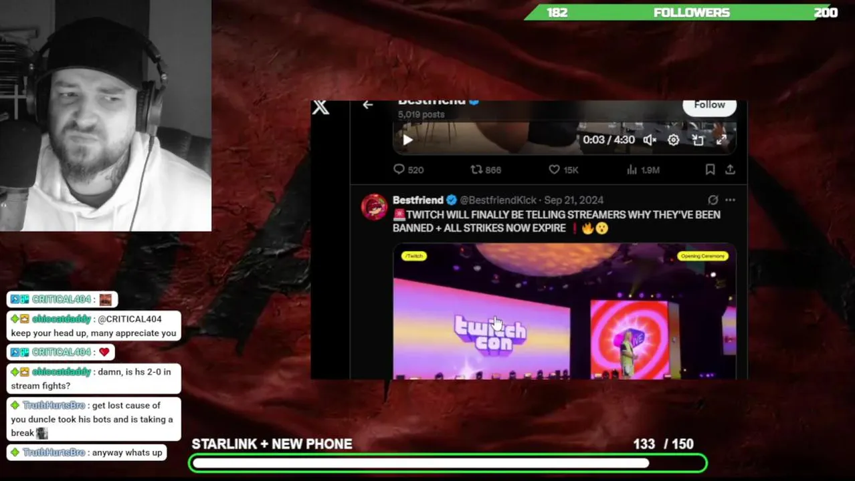The image size is (855, 481).
Task: Click the webcam feed overlay
Action: (106, 116)
